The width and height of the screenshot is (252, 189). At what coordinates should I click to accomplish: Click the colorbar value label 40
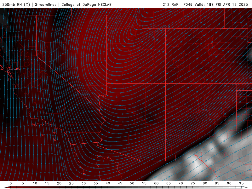(108, 183)
